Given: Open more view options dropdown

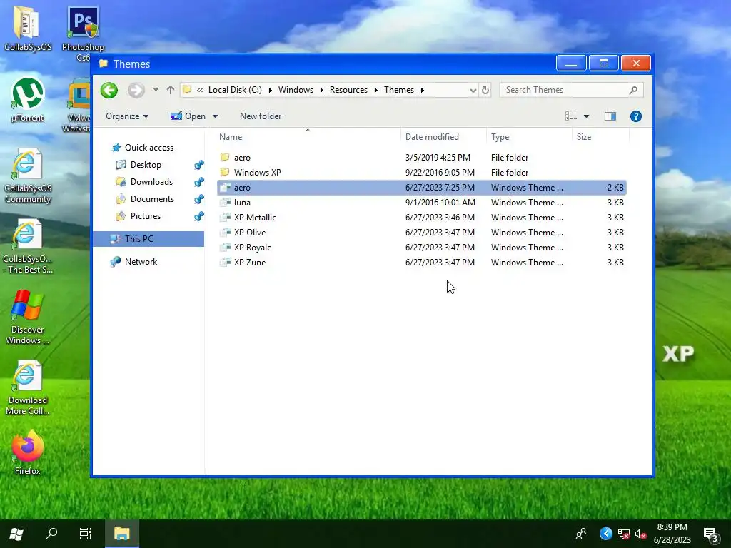Looking at the screenshot, I should coord(587,116).
